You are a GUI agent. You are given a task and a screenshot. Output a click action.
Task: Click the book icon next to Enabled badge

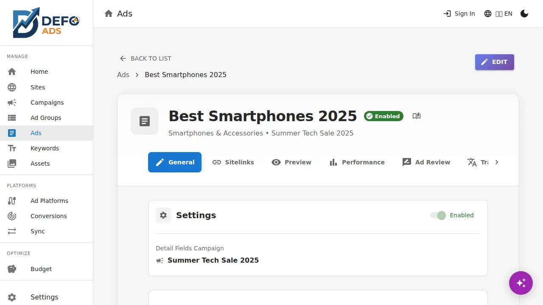(417, 116)
